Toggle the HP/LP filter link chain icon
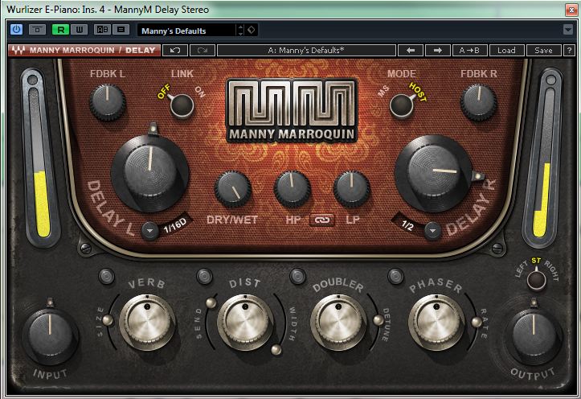This screenshot has height=399, width=581. point(322,220)
